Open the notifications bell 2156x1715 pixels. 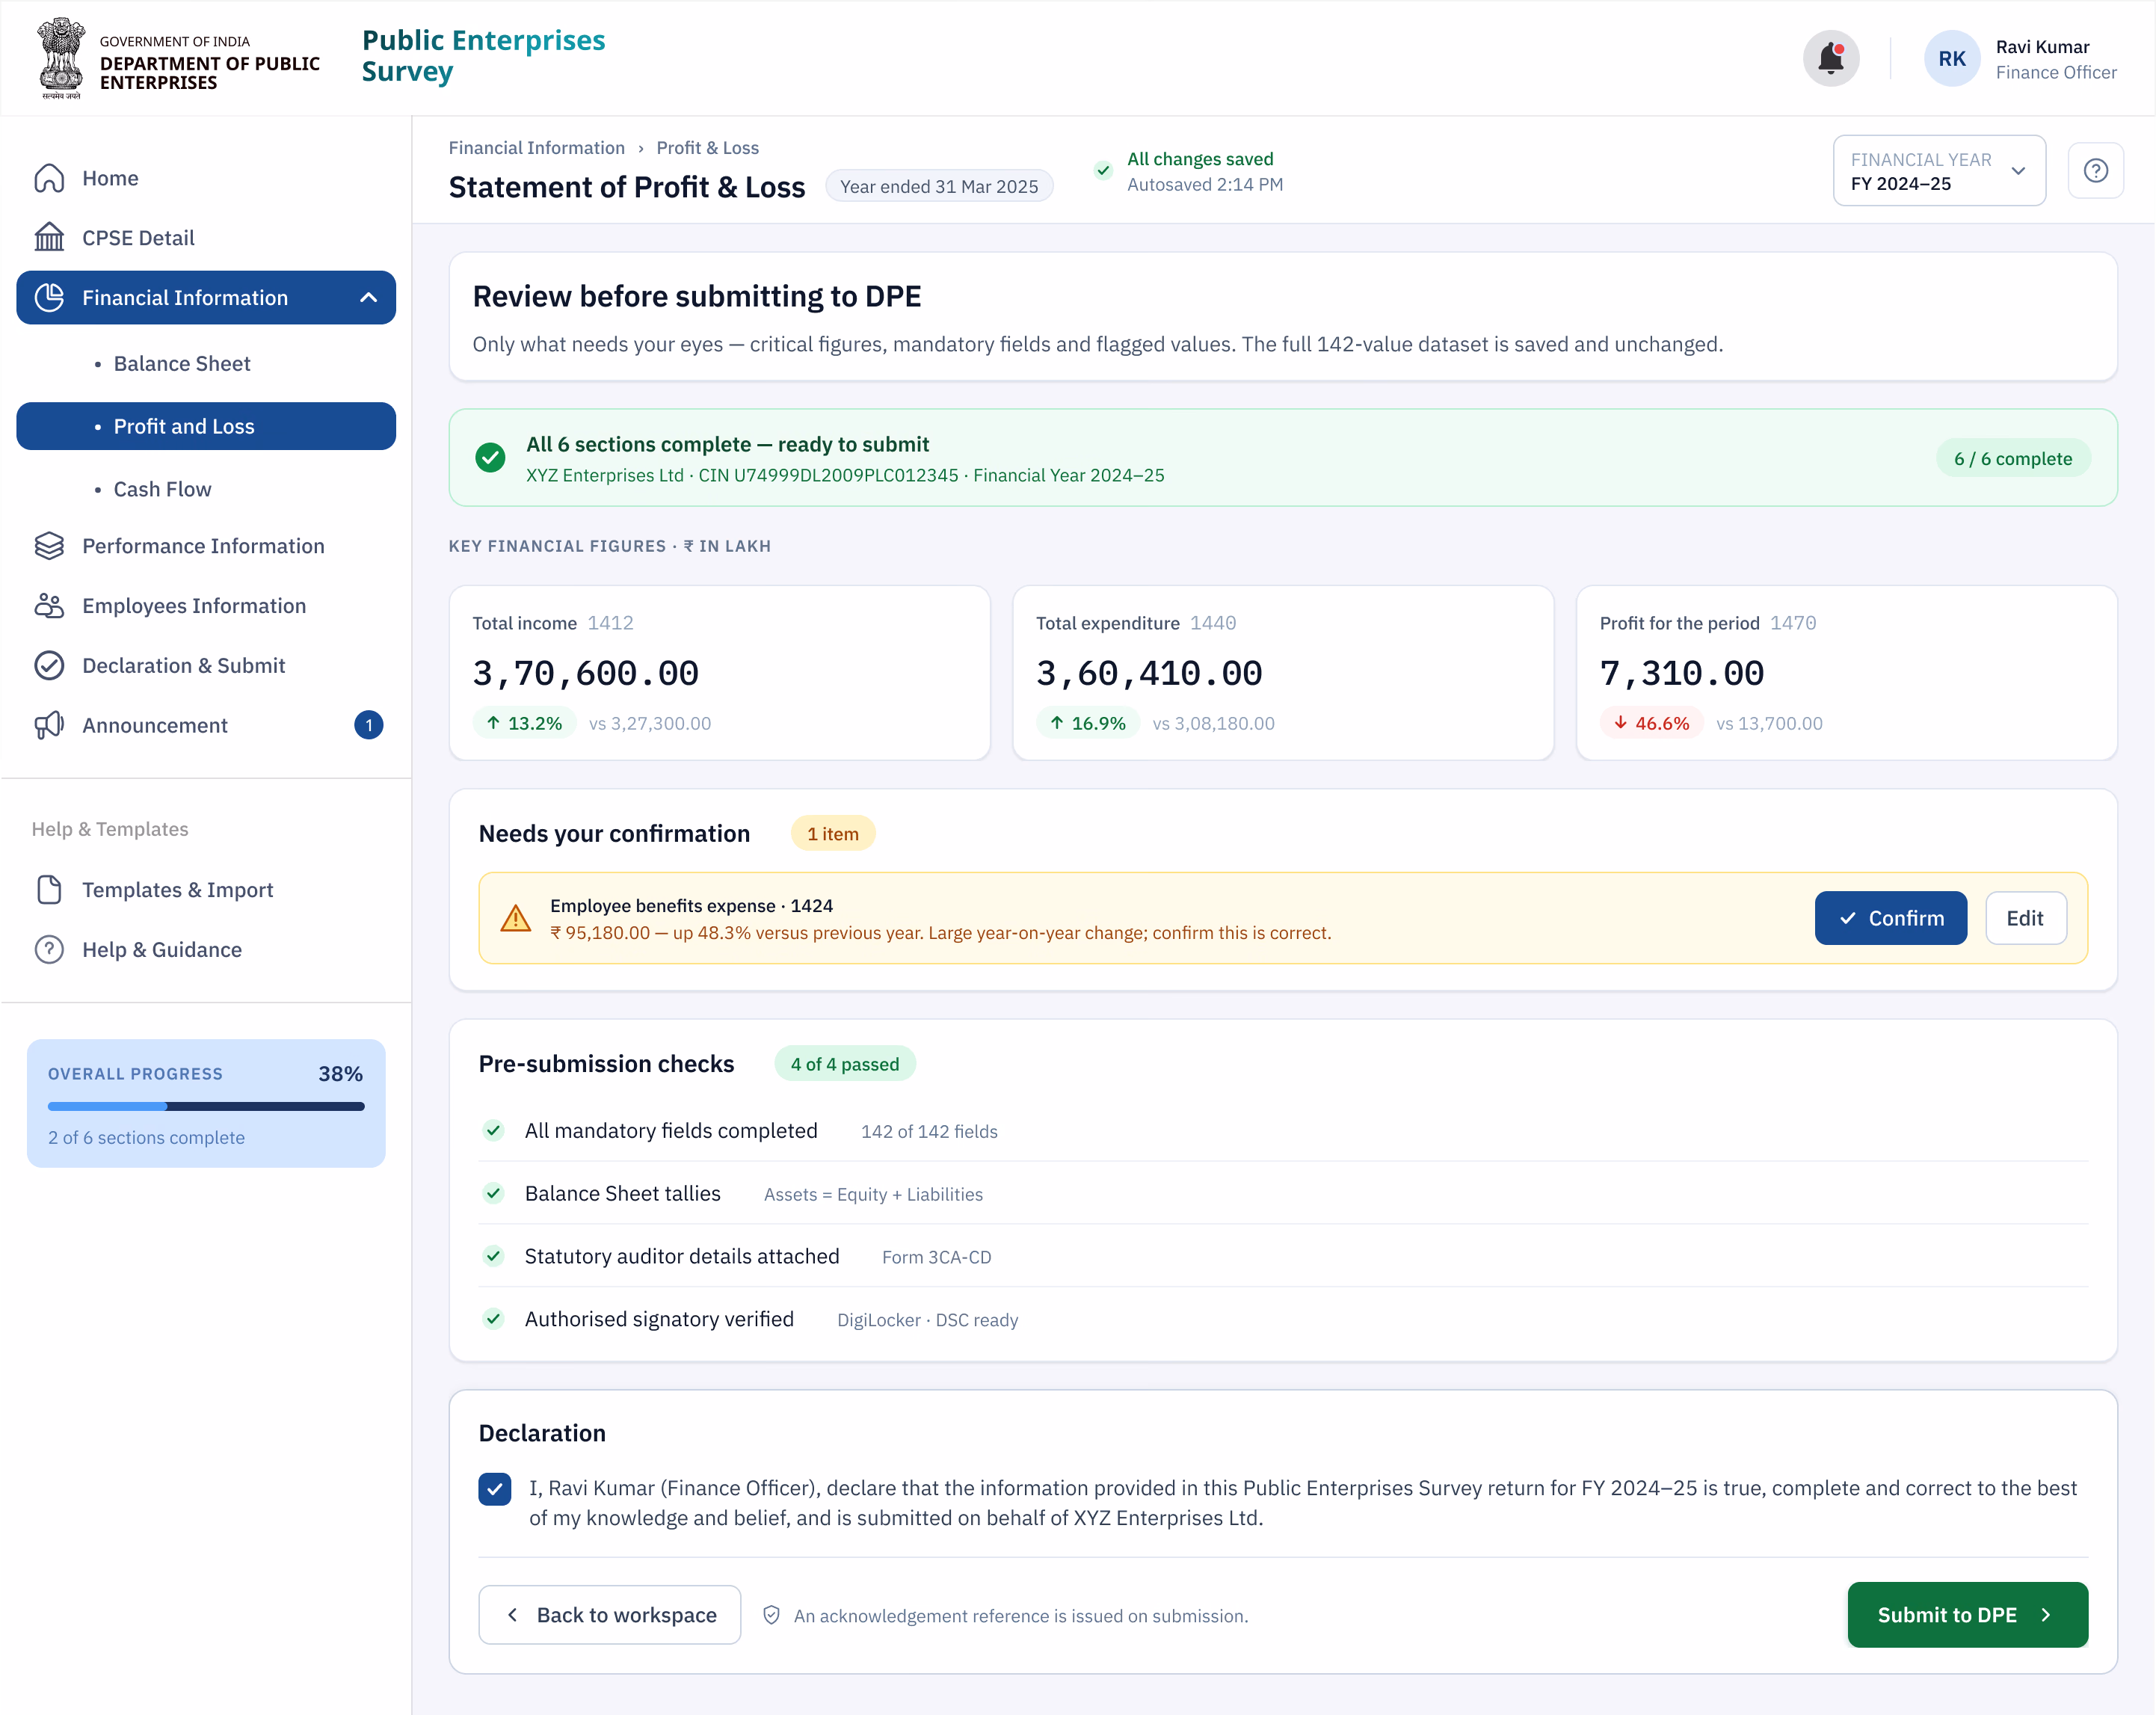click(1830, 58)
